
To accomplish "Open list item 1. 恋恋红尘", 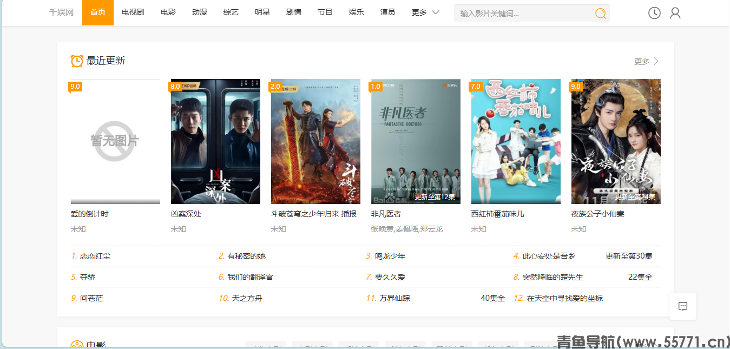I will click(x=91, y=256).
